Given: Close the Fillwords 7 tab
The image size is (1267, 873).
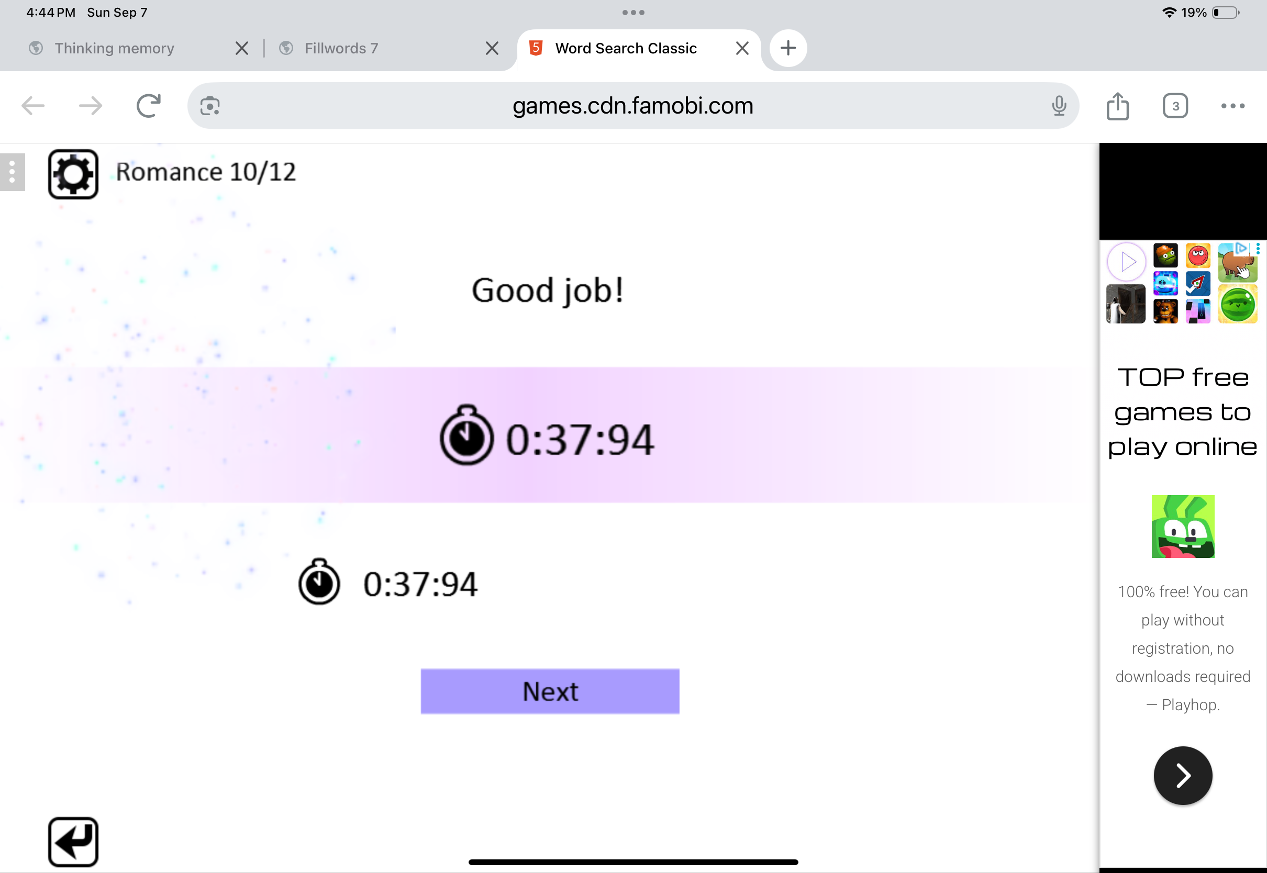Looking at the screenshot, I should (492, 48).
